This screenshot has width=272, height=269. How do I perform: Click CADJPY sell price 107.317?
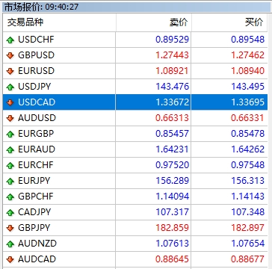click(173, 212)
